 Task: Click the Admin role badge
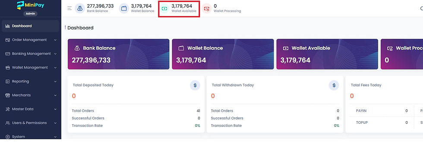tap(30, 13)
